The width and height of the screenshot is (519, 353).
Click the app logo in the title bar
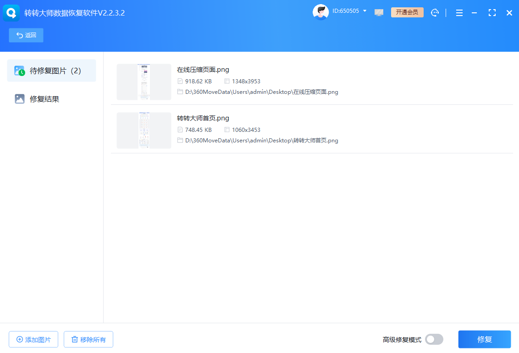point(11,13)
